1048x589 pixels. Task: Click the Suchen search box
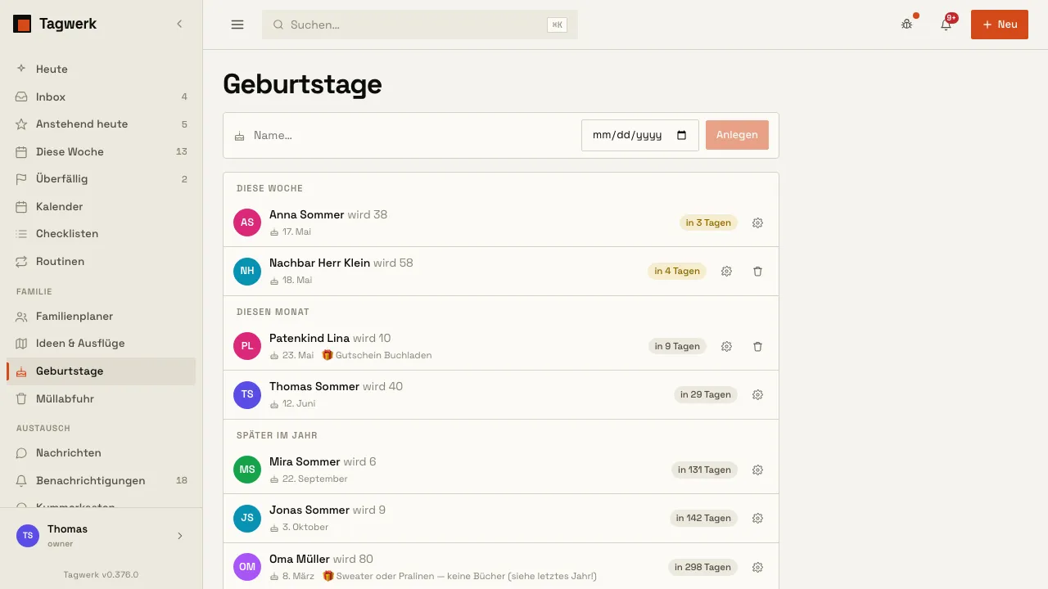click(420, 25)
